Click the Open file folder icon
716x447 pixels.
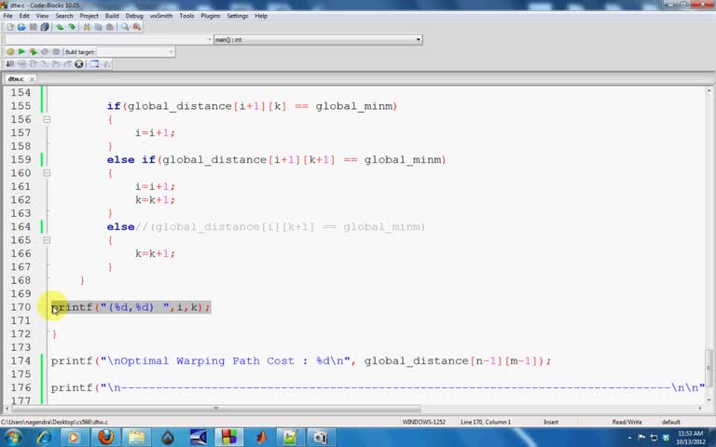tap(21, 27)
